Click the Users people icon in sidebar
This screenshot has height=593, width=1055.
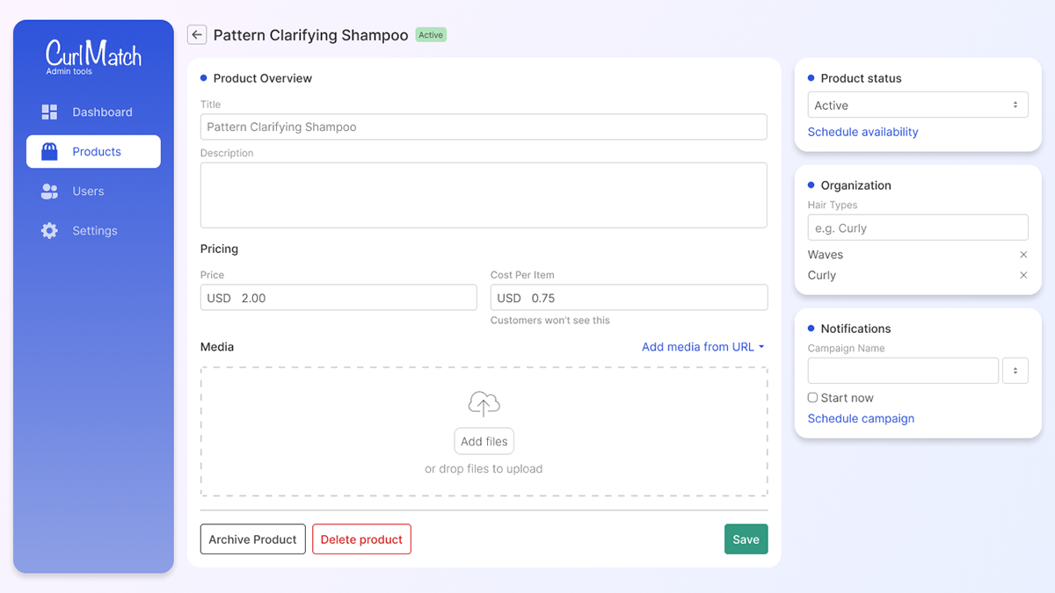(x=49, y=192)
